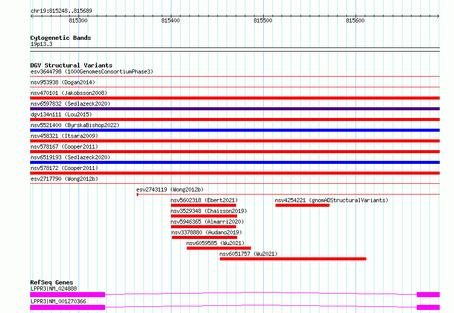This screenshot has height=313, width=454.
Task: Open the nsv6597832 (Sedlazeck2020) label
Action: pyautogui.click(x=70, y=104)
